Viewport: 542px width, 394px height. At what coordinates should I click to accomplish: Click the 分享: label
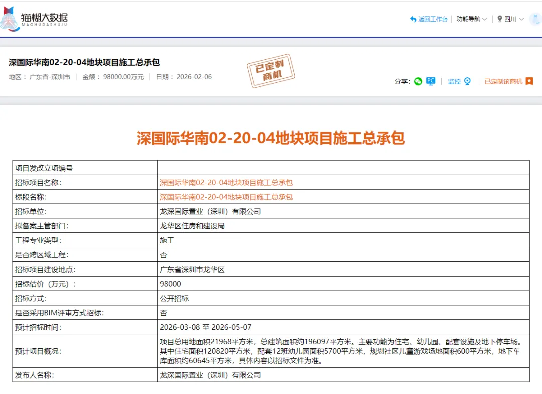[x=402, y=82]
